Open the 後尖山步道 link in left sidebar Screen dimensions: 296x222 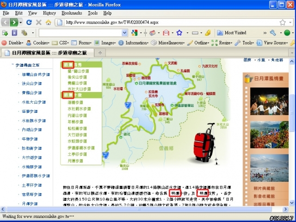coord(32,83)
